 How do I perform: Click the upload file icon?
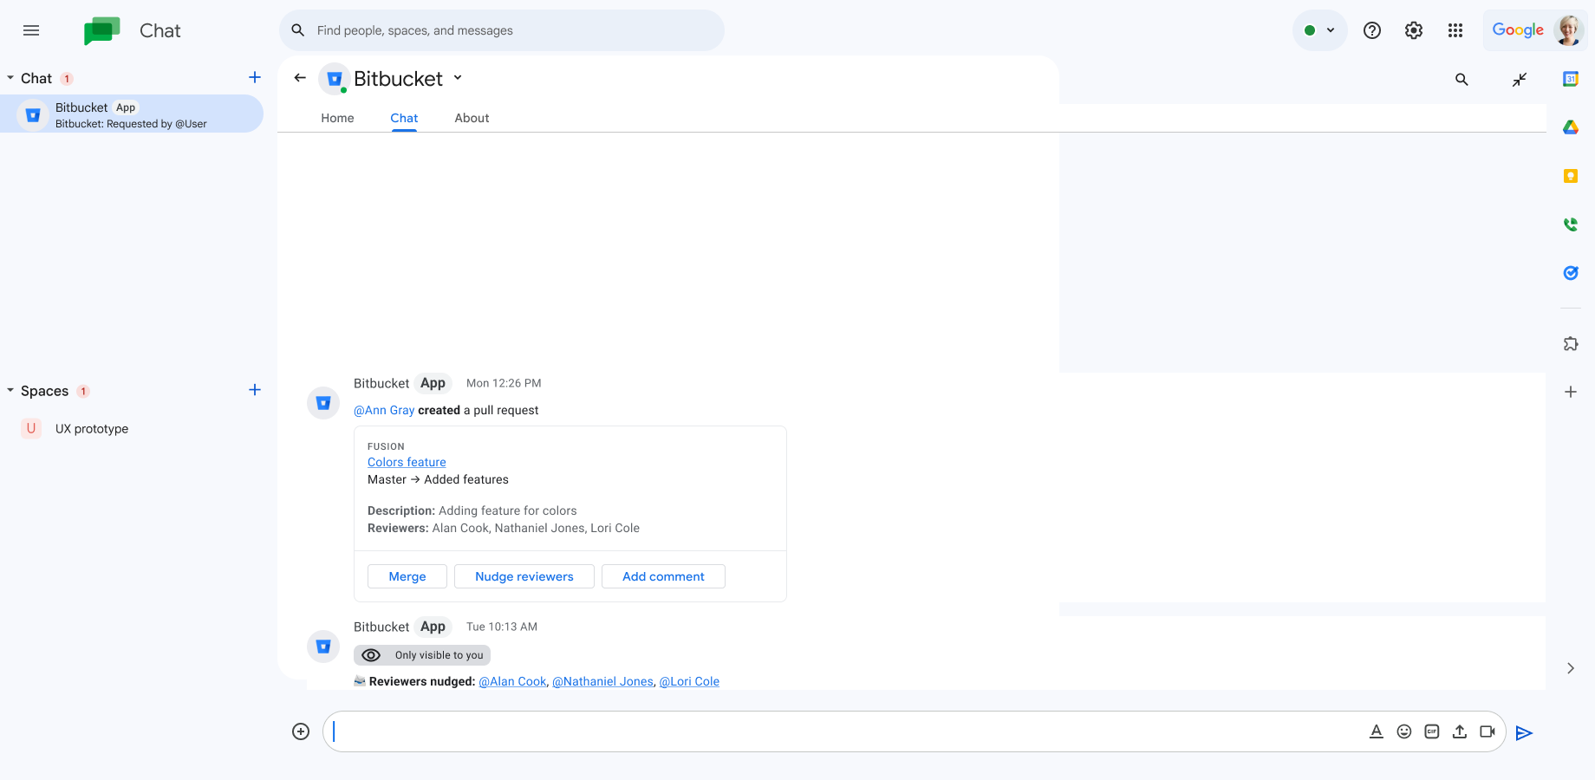(1460, 731)
